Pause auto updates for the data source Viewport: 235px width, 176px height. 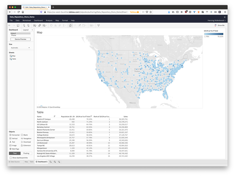(28, 25)
